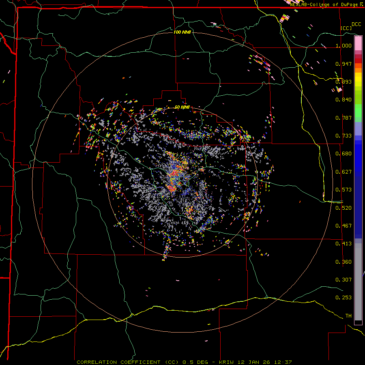
Task: Click the 0.467 scale label
Action: point(344,226)
